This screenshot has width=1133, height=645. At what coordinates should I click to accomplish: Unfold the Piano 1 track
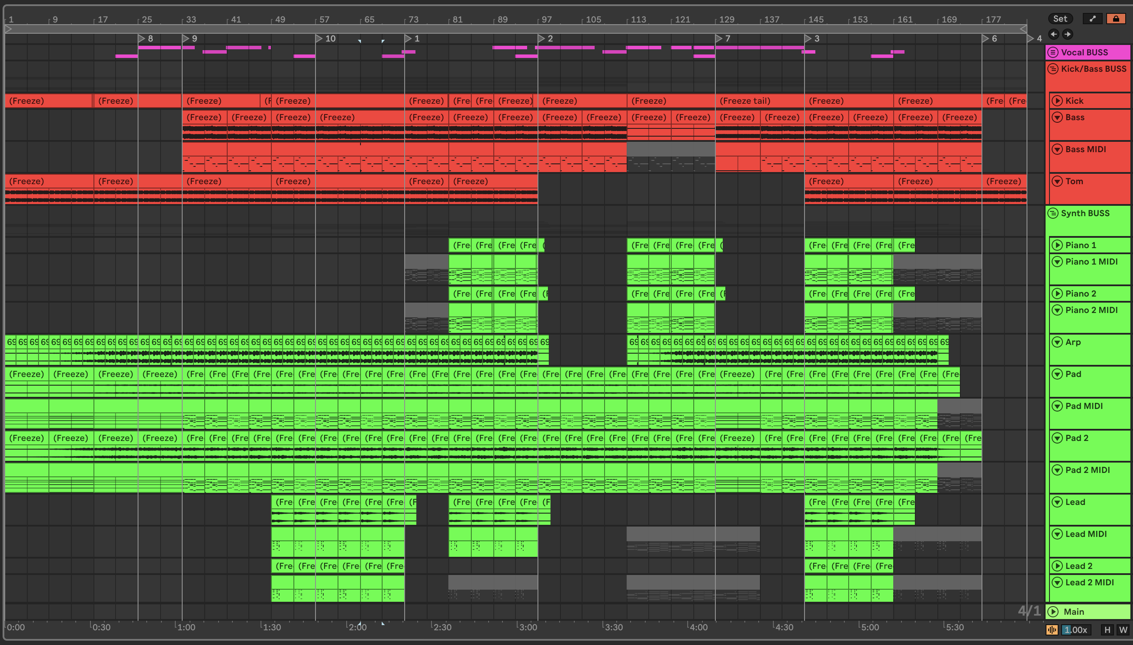[1057, 246]
